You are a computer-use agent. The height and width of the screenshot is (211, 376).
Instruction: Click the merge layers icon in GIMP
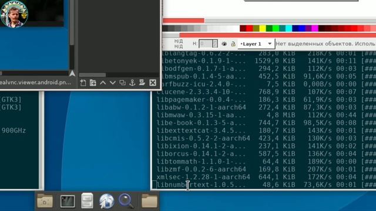coord(142,83)
